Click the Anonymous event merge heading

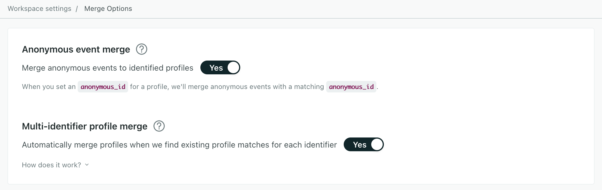(x=76, y=49)
